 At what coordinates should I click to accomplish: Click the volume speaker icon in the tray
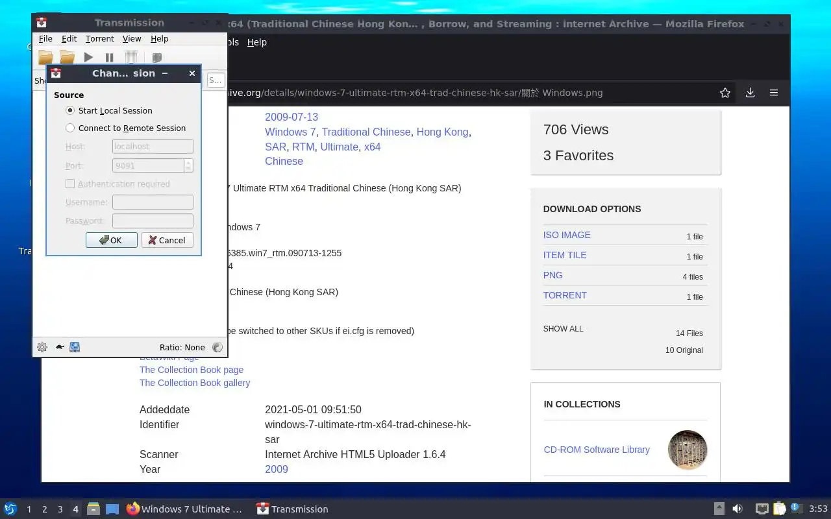pyautogui.click(x=738, y=509)
